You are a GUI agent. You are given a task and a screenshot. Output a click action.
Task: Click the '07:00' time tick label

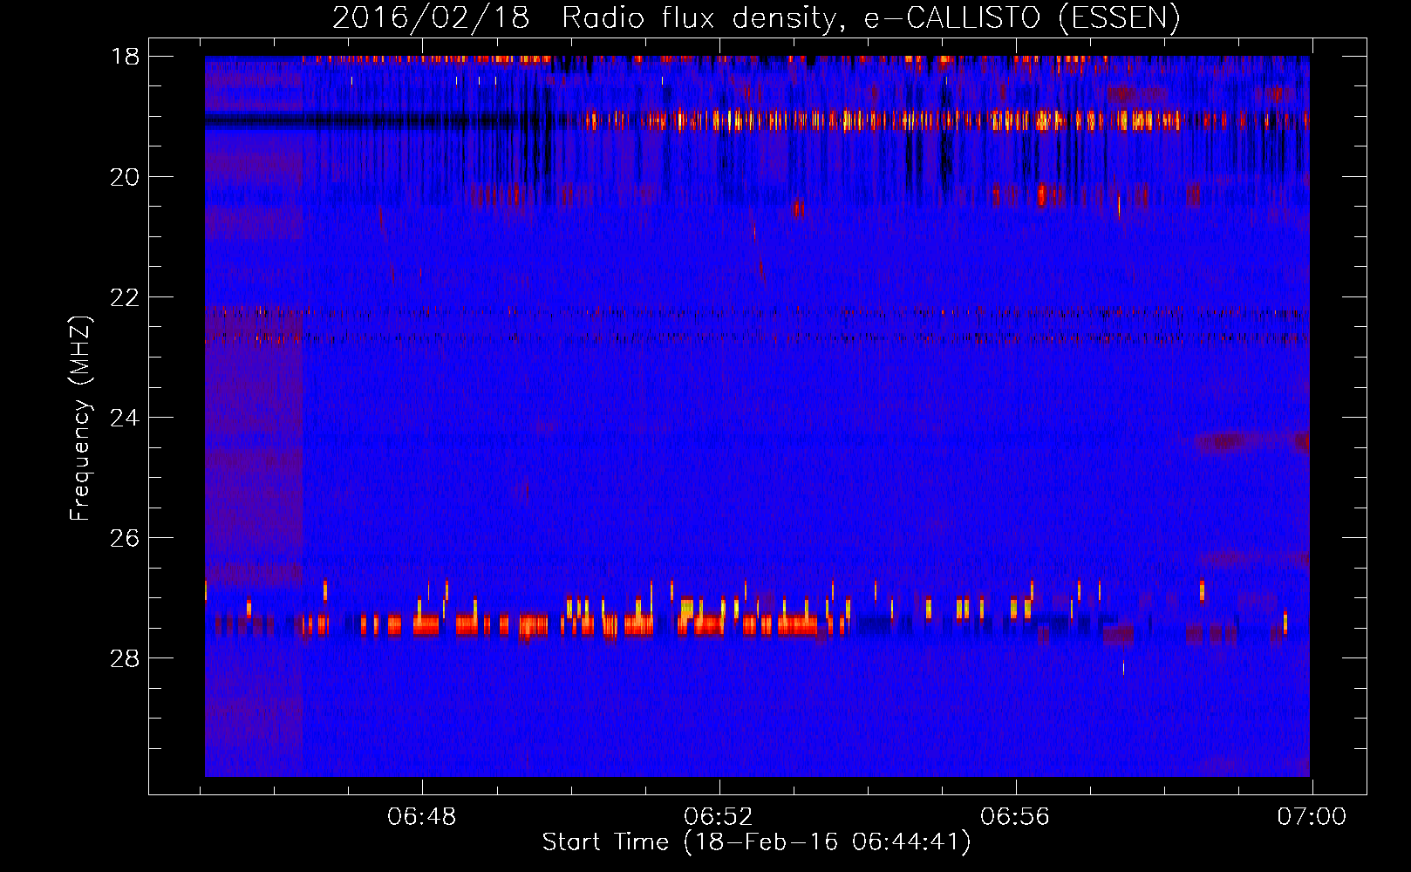tap(1312, 817)
